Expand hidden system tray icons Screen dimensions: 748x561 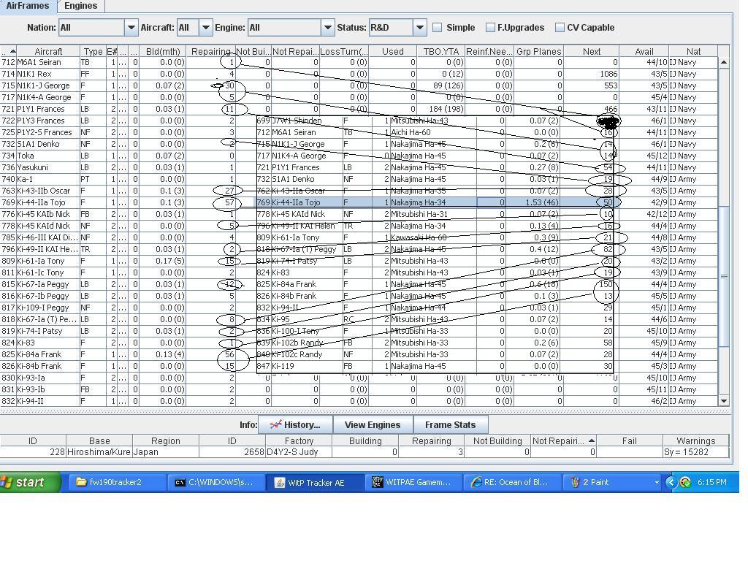click(671, 482)
